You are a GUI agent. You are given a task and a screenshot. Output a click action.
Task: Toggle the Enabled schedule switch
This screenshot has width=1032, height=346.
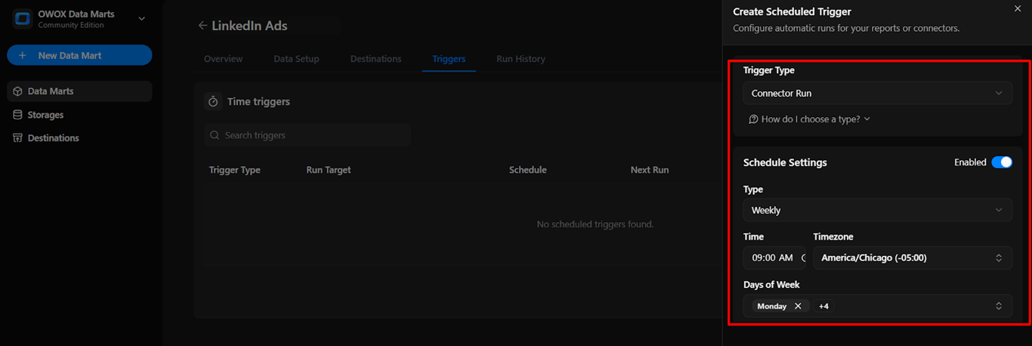(1002, 162)
